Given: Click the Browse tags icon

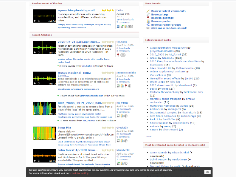Looking at the screenshot, I should [148, 14].
